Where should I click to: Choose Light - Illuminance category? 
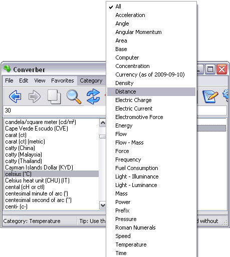pyautogui.click(x=151, y=176)
